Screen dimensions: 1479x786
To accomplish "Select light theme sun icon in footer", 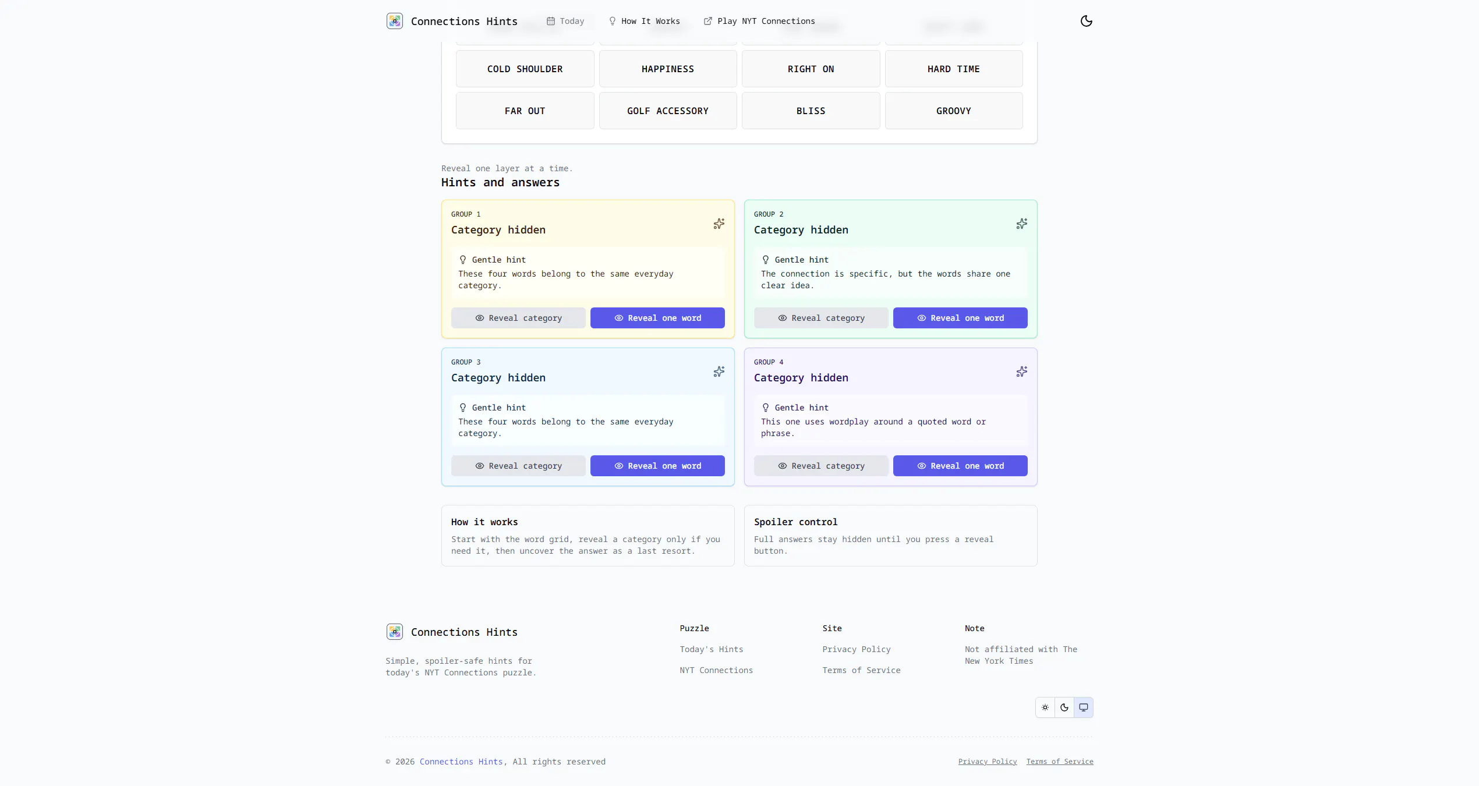I will [1045, 707].
